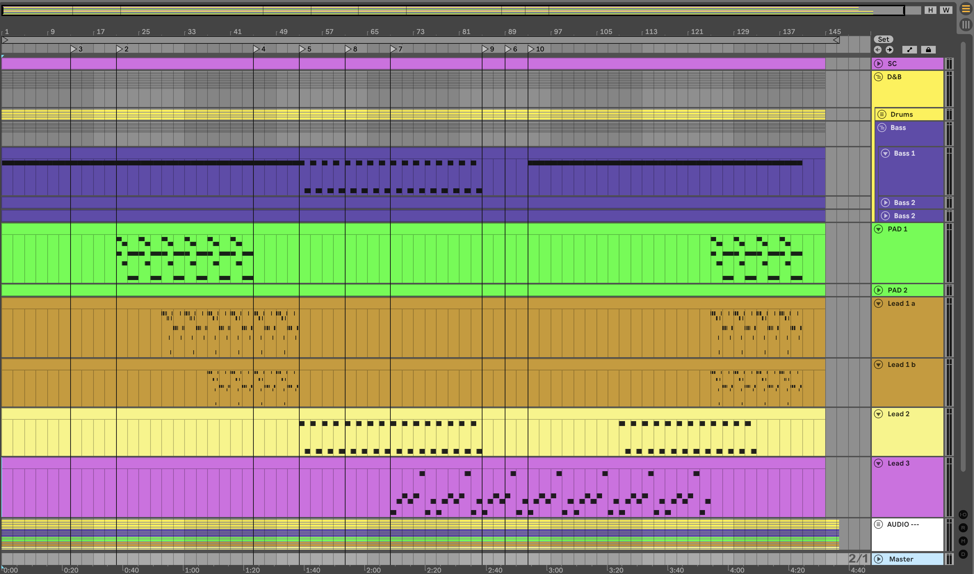Switch to Arrangement view with horizontal-lines icon
The height and width of the screenshot is (574, 974).
(966, 9)
